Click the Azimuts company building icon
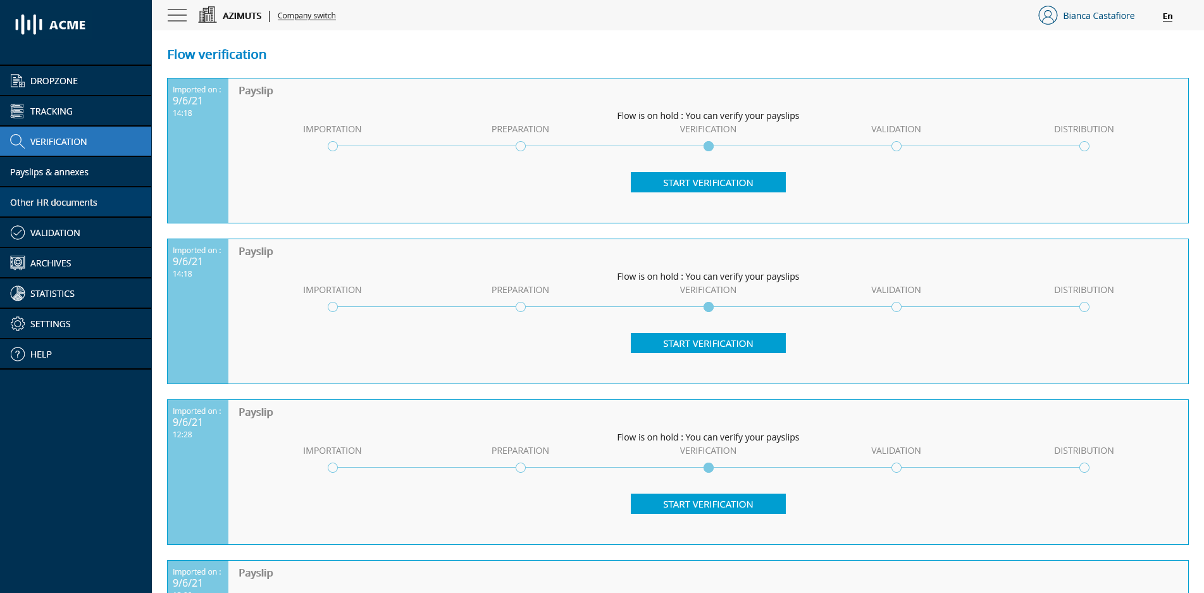Screen dimensions: 1204x593 coord(207,15)
